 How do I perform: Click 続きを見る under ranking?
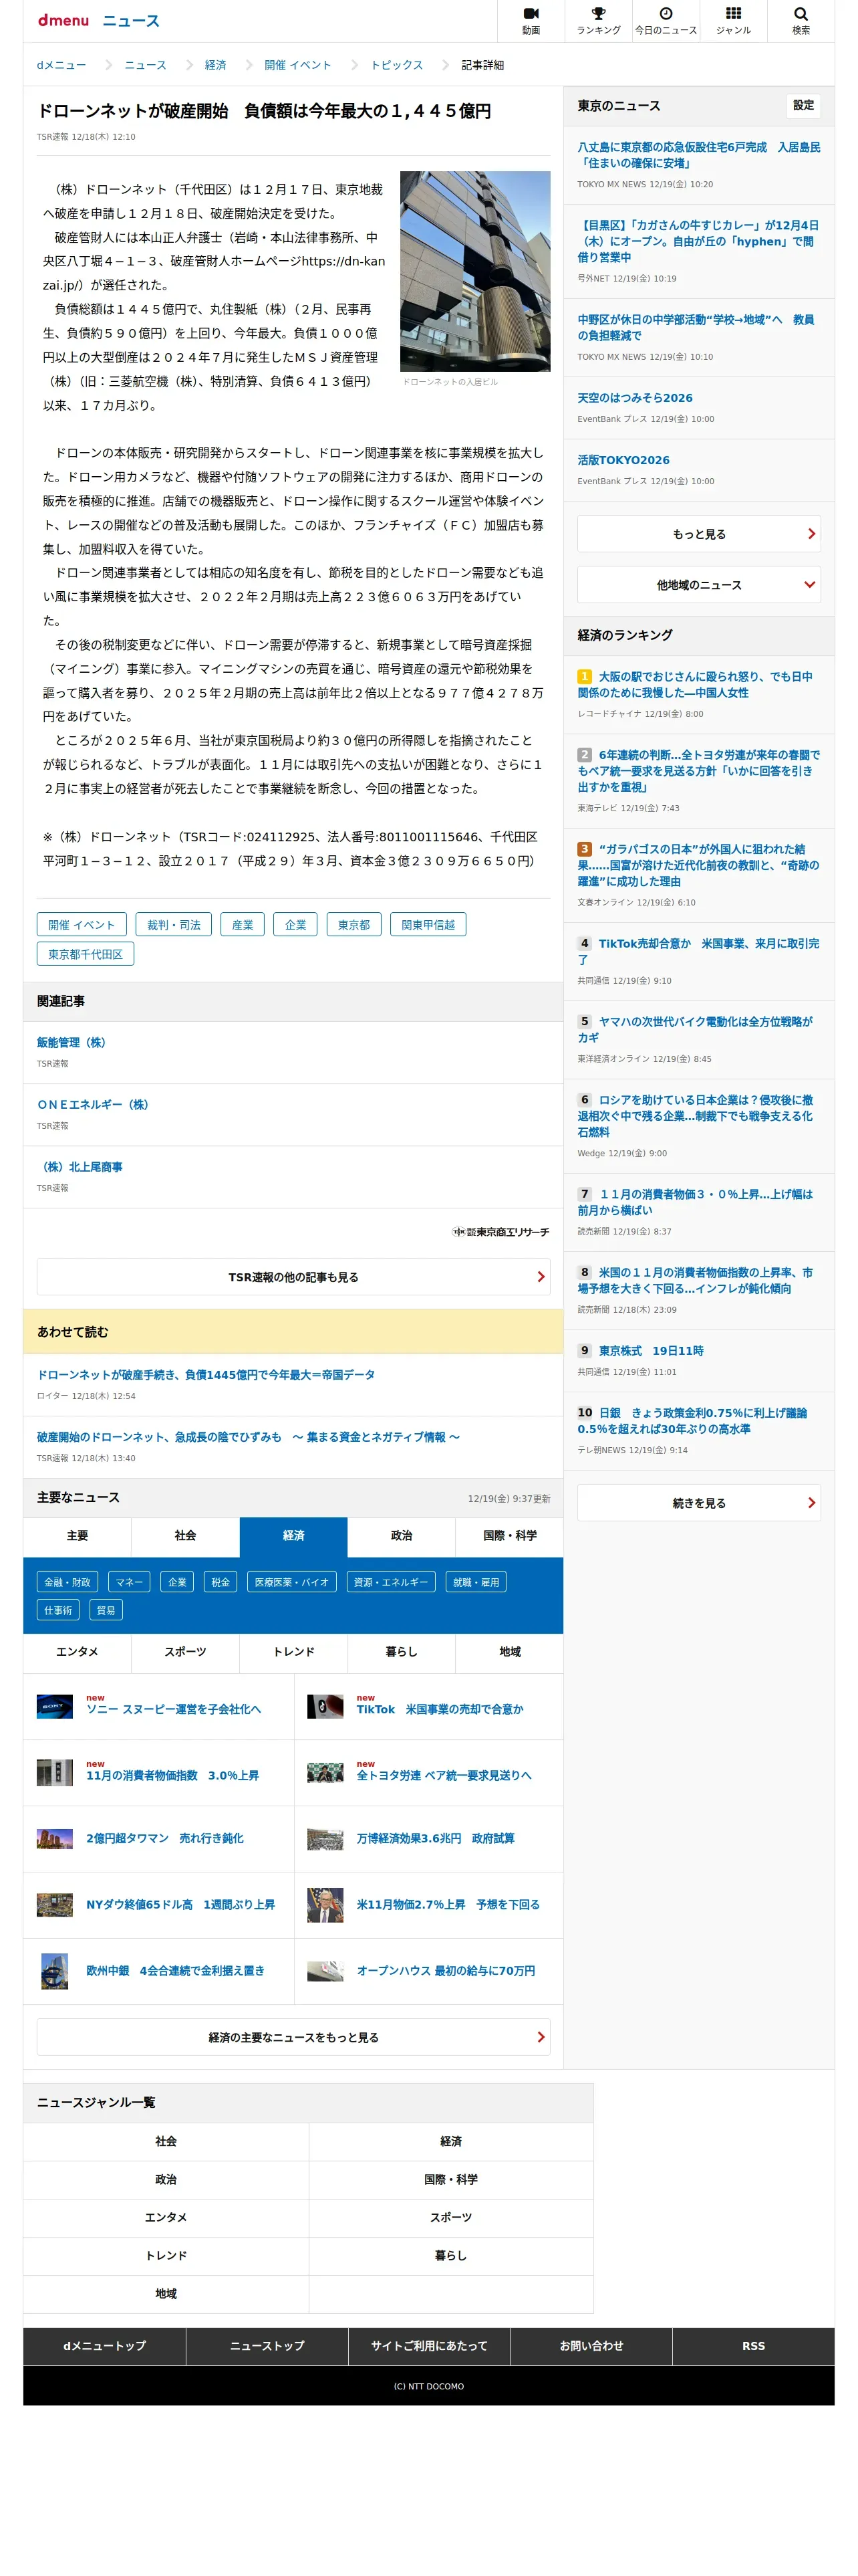pyautogui.click(x=698, y=1503)
